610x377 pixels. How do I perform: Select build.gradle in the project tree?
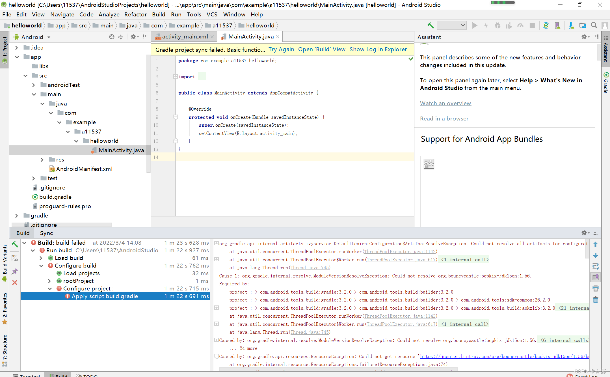click(55, 197)
